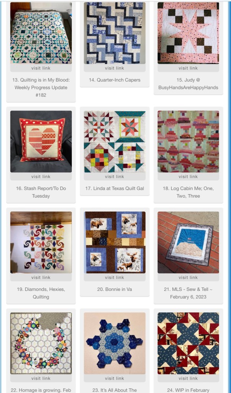Click visit link under Bonnie in Va
Image resolution: width=231 pixels, height=393 pixels.
(x=114, y=277)
